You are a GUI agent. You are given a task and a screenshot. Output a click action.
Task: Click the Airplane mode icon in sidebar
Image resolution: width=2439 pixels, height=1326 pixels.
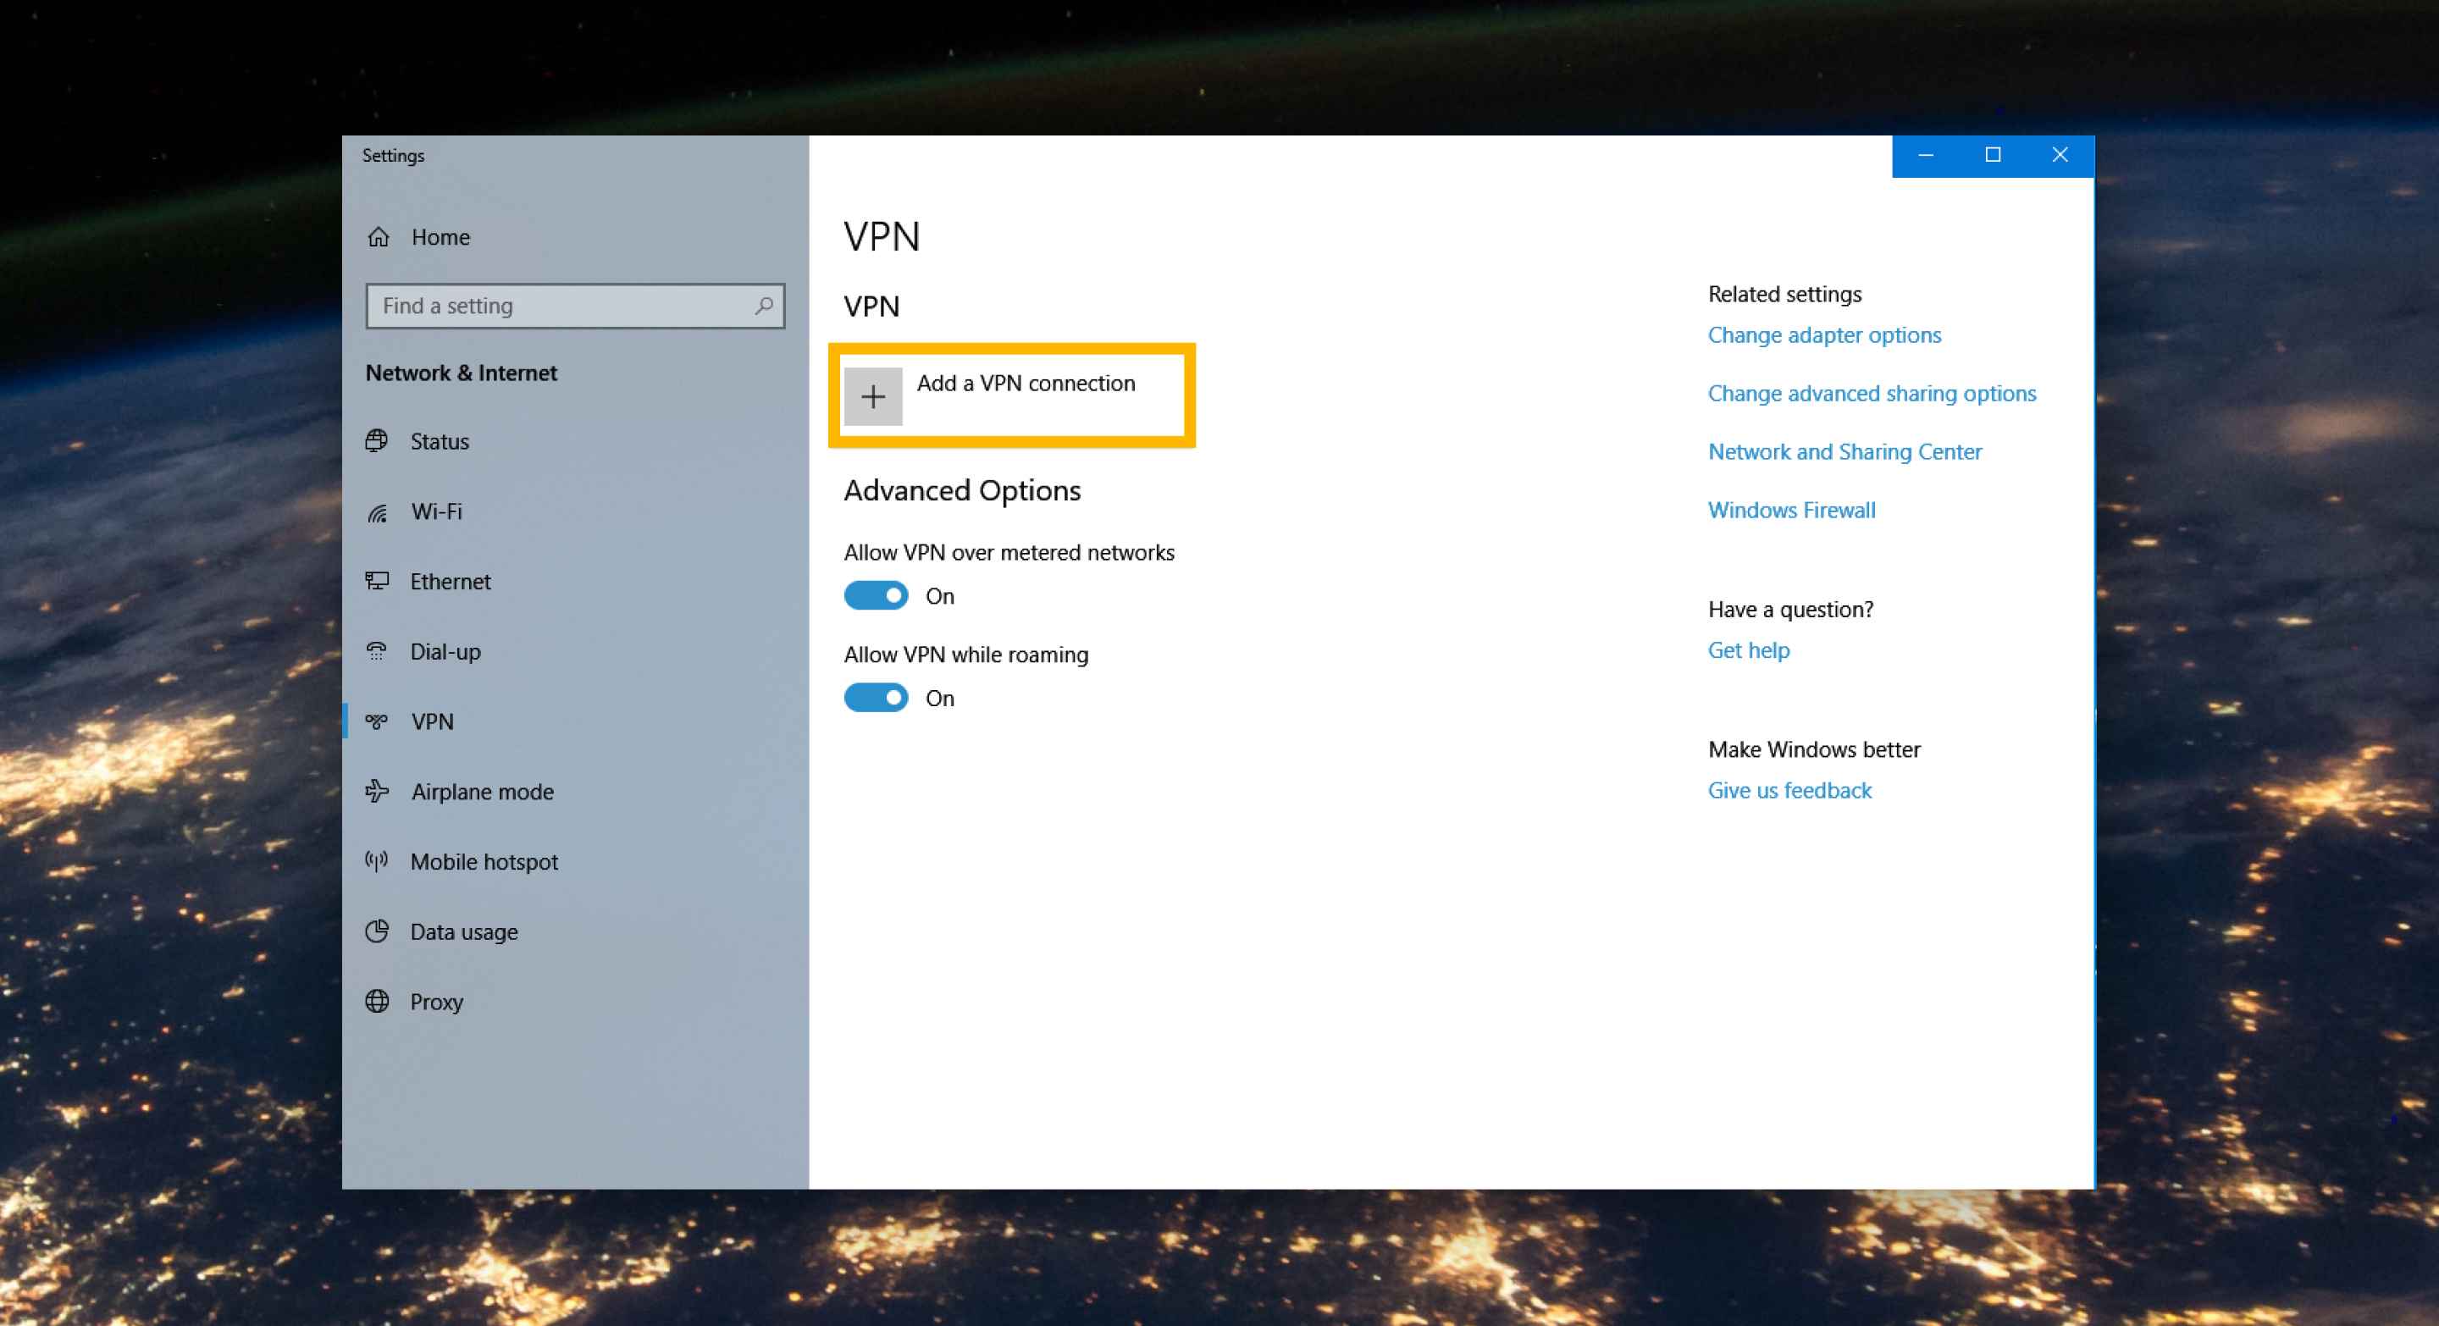[x=379, y=790]
